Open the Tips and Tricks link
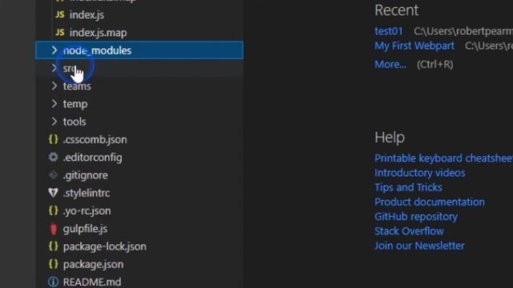 click(x=408, y=187)
